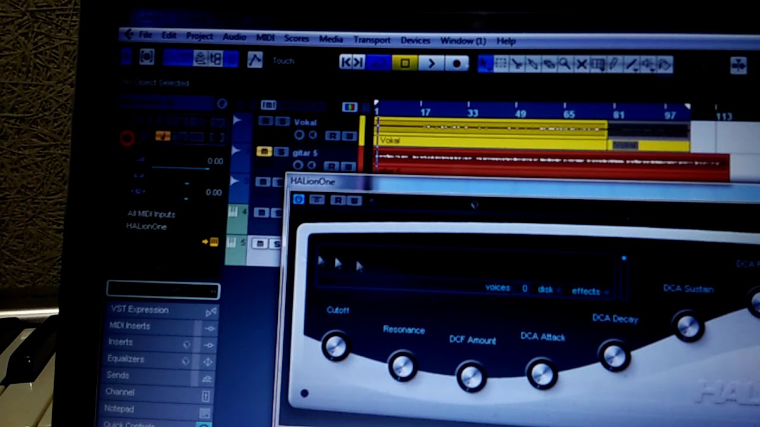Open the File menu
The height and width of the screenshot is (427, 760).
(x=145, y=36)
